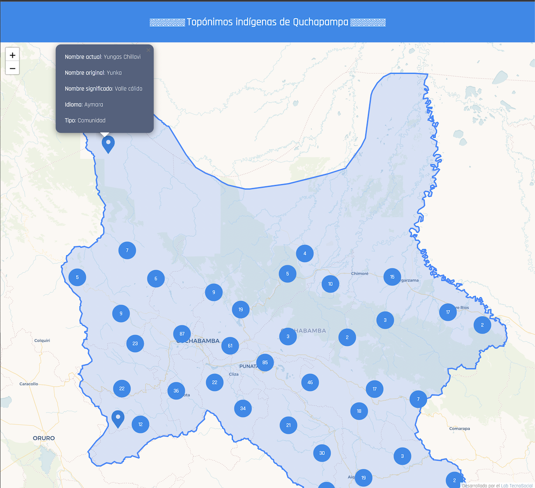
Task: Click the cluster of 23 on the west
Action: pyautogui.click(x=135, y=343)
